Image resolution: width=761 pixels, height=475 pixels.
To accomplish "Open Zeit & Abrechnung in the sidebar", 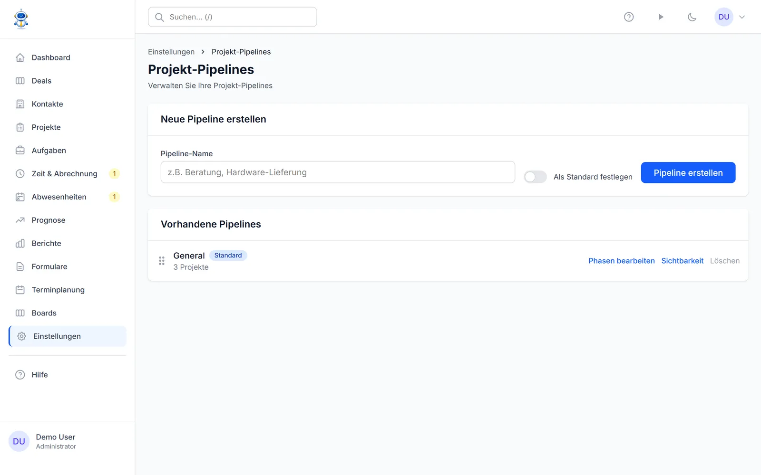I will [x=68, y=174].
